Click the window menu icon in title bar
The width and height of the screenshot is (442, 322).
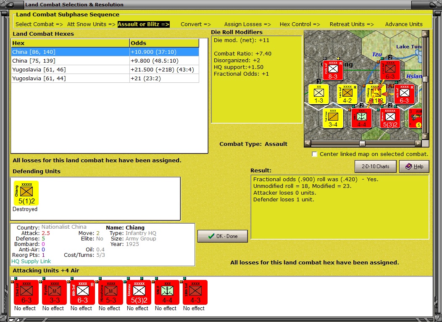(x=10, y=5)
